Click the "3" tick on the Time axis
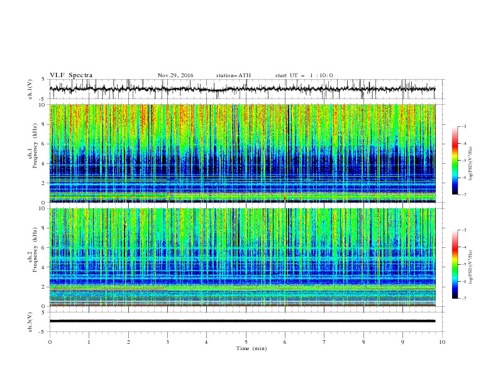 (x=167, y=342)
